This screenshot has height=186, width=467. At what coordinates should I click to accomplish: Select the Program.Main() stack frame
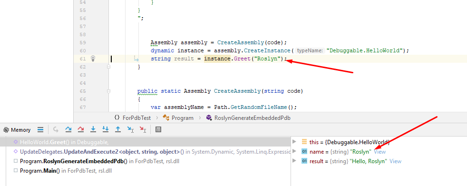(x=146, y=171)
